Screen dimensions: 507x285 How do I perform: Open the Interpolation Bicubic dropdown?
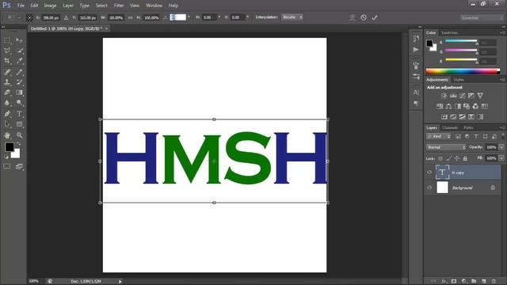point(292,17)
